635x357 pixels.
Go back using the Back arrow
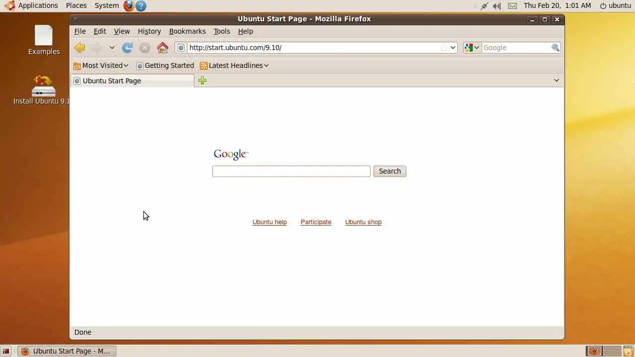click(x=79, y=48)
